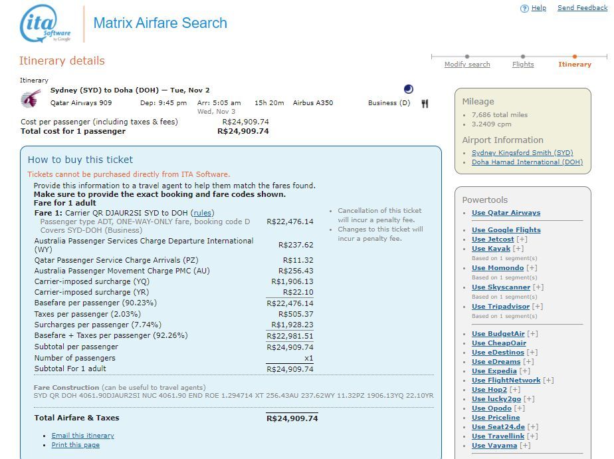Click the Use Vayama link
This screenshot has width=614, height=459.
point(494,445)
